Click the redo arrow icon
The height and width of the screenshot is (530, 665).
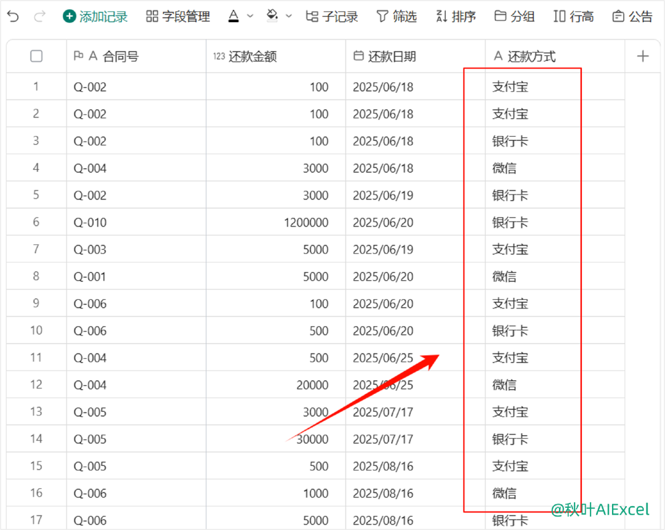(x=40, y=17)
